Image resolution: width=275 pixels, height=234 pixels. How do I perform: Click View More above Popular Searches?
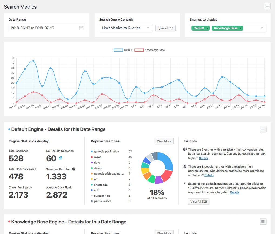pos(164,141)
